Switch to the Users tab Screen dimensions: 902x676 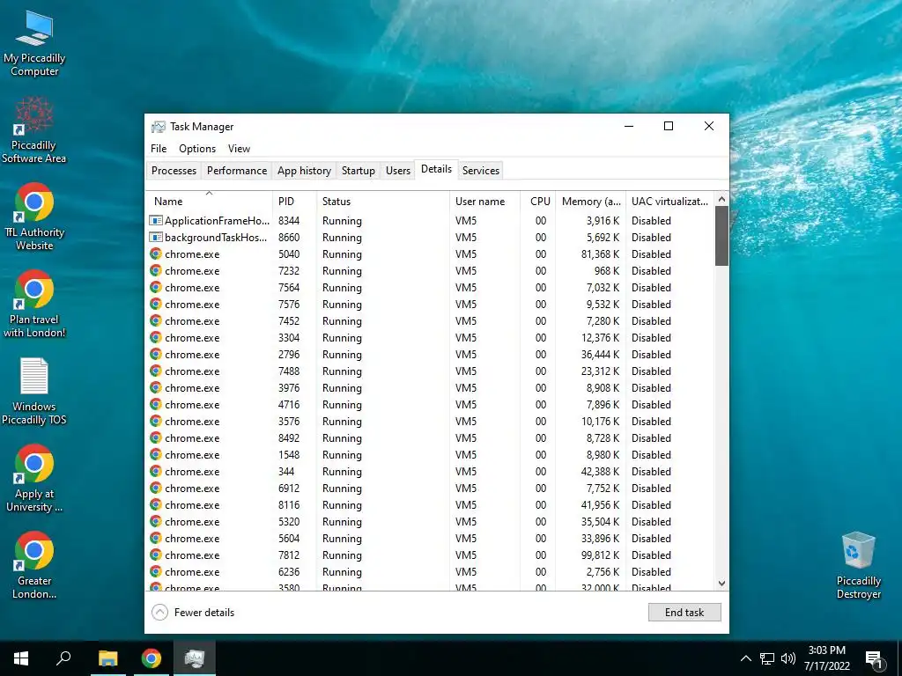click(x=398, y=171)
